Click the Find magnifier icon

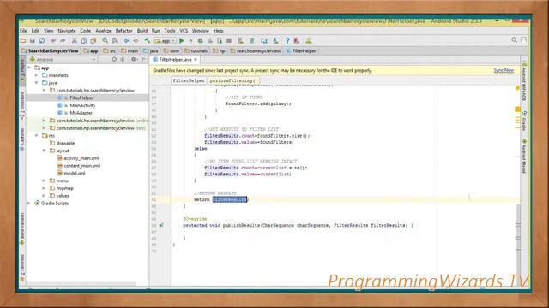105,41
